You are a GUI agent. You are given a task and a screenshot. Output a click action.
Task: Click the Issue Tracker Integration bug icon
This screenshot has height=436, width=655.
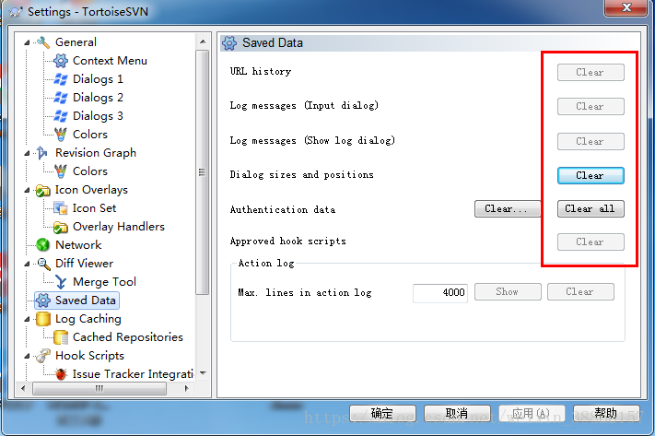pyautogui.click(x=61, y=373)
